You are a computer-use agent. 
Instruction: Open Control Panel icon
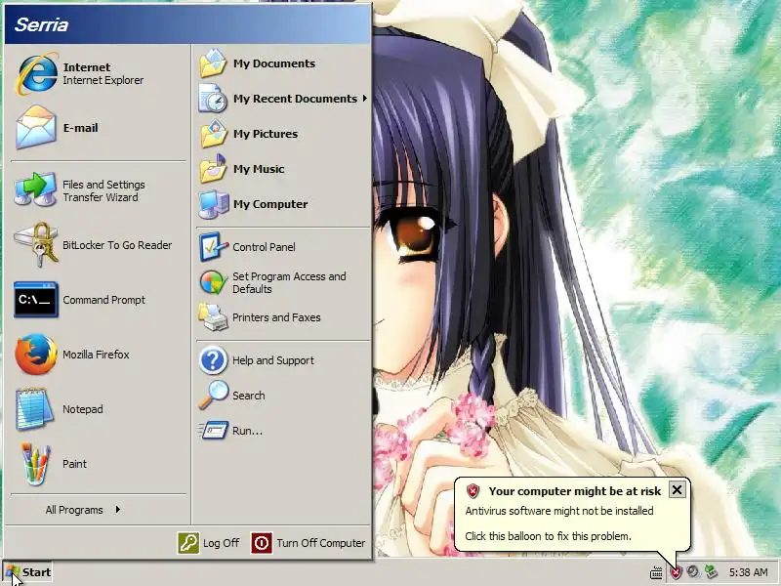point(214,247)
